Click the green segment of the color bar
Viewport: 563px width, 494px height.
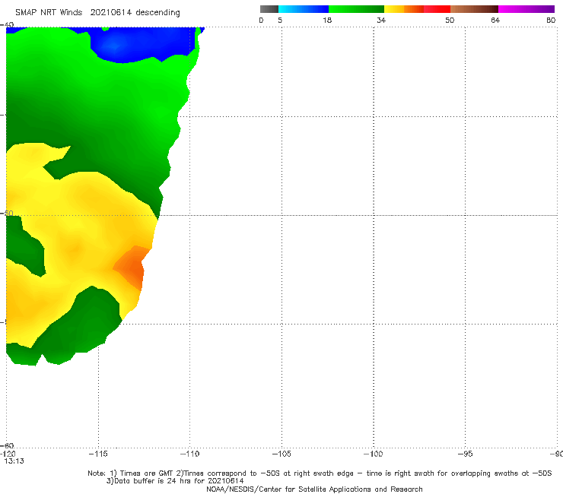(356, 9)
